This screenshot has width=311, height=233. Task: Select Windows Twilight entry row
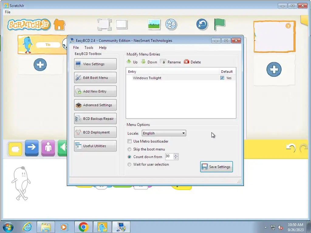coord(181,78)
